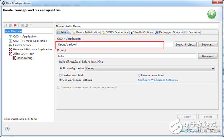224x137 pixels.
Task: Click the Search Project button
Action: [186, 44]
